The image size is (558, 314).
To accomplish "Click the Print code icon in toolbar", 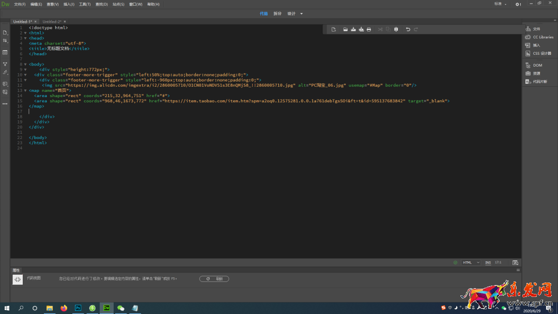I will click(369, 29).
